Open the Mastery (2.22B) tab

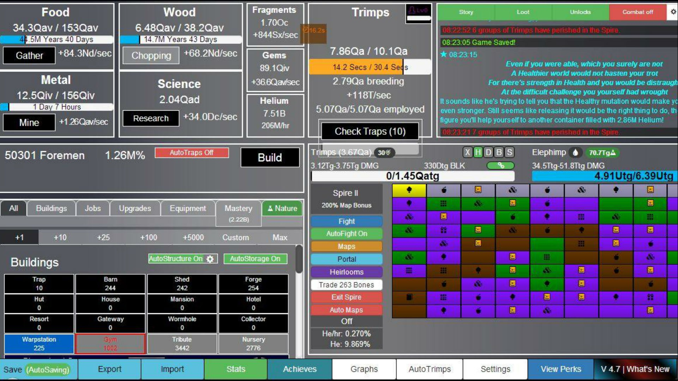(239, 213)
